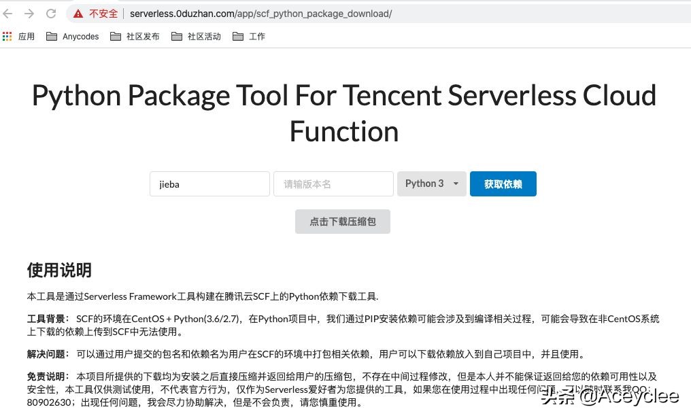Click the 不安全 security label in address bar
Viewport: 691px width, 418px height.
pos(103,14)
